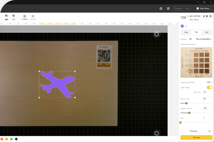This screenshot has height=142, width=214.
Task: Expand the Engraving Density dropdown
Action: click(209, 82)
